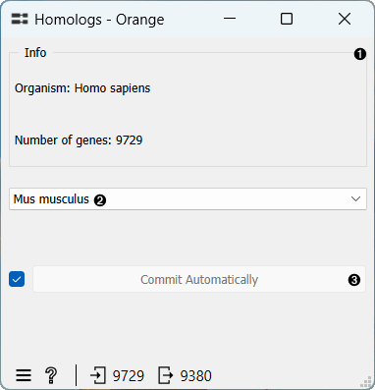The width and height of the screenshot is (375, 390).
Task: Click the input data arrow icon
Action: click(x=97, y=375)
